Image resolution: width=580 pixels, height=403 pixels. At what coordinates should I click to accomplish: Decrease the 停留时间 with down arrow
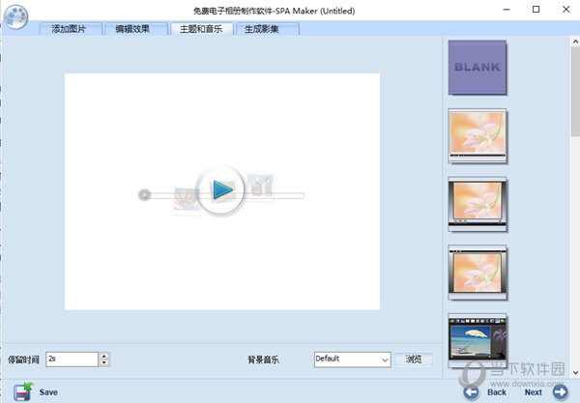(104, 362)
